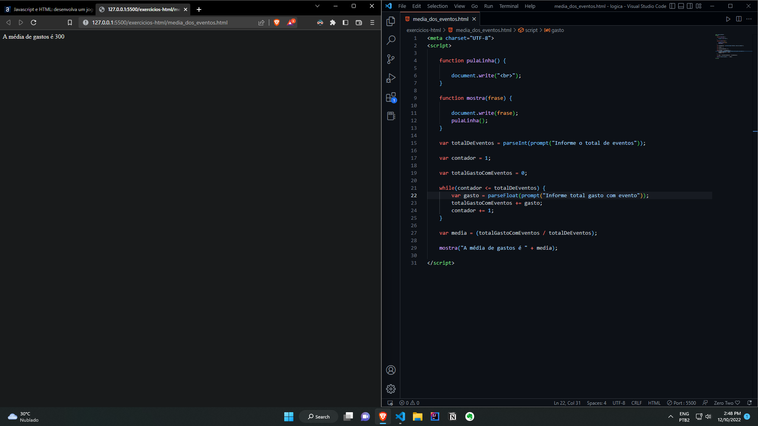Toggle the secondary sidebar layout icon
758x426 pixels.
690,6
